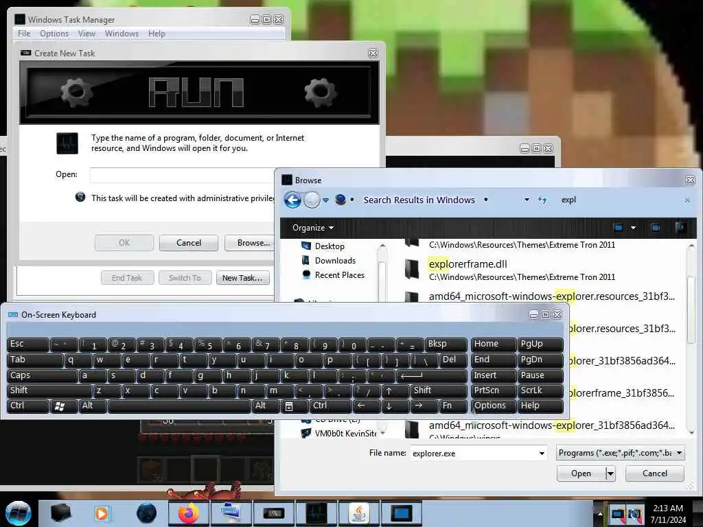Image resolution: width=703 pixels, height=527 pixels.
Task: Click the black box icon on taskbar
Action: click(61, 513)
